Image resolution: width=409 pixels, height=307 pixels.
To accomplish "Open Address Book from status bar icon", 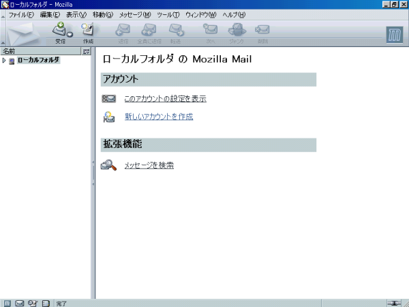I will coord(46,304).
